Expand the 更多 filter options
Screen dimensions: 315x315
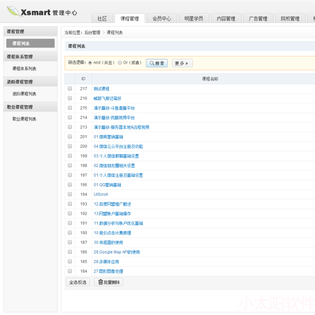pyautogui.click(x=182, y=63)
